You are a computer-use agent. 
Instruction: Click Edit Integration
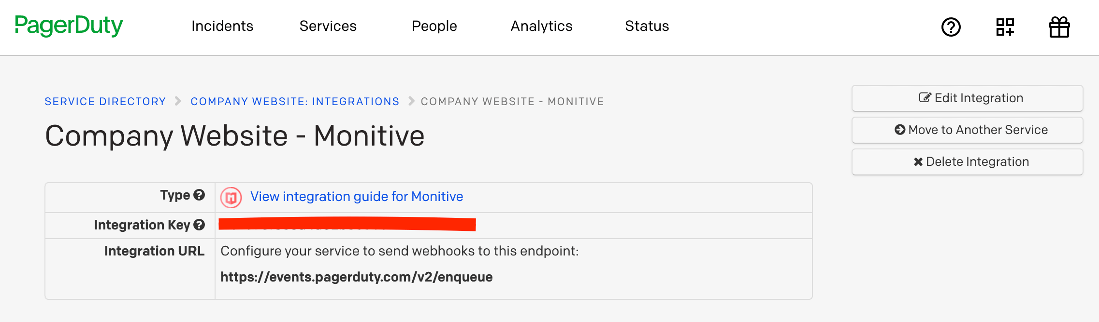point(967,98)
